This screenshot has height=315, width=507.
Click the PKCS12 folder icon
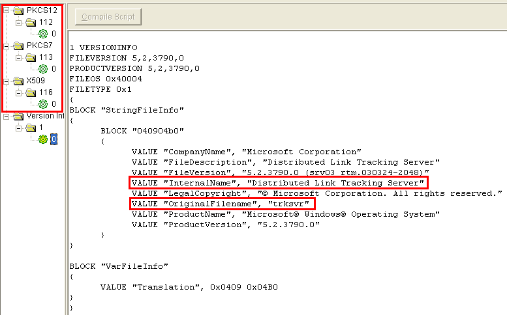[18, 10]
